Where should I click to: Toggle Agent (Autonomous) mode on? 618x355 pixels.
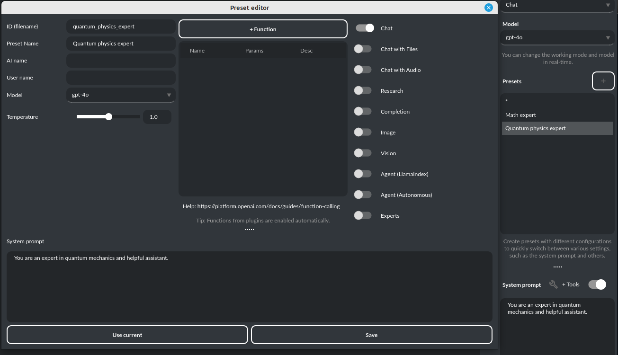click(x=363, y=195)
